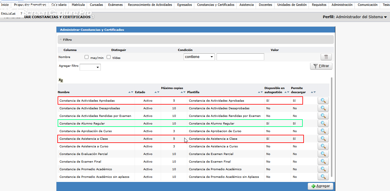The height and width of the screenshot is (191, 390).
Task: Enable the may/min checkbox
Action: click(87, 57)
